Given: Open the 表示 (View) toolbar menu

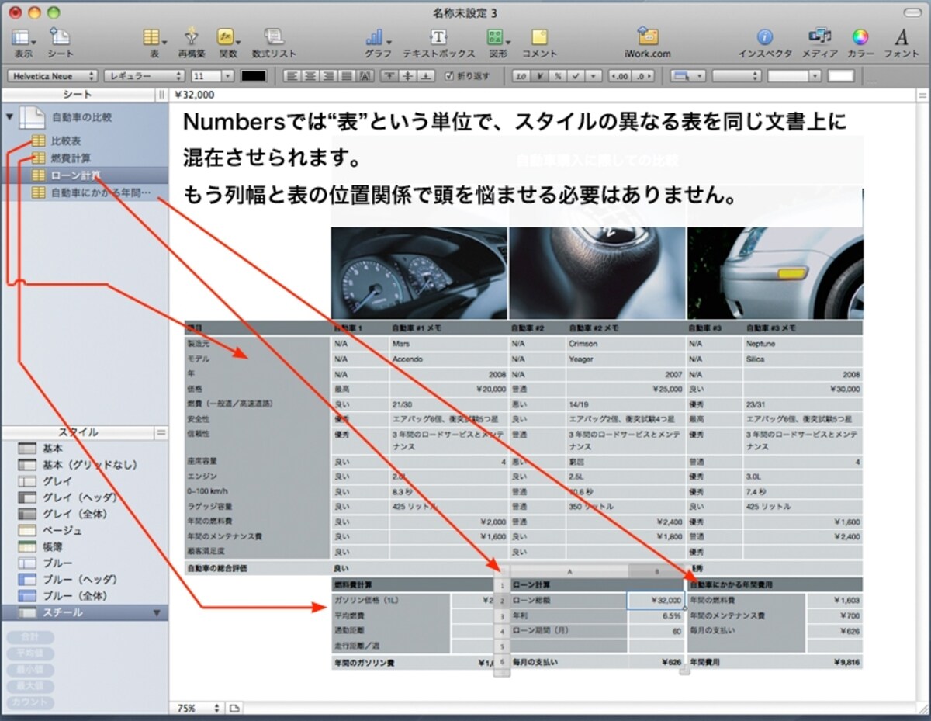Looking at the screenshot, I should pyautogui.click(x=23, y=43).
